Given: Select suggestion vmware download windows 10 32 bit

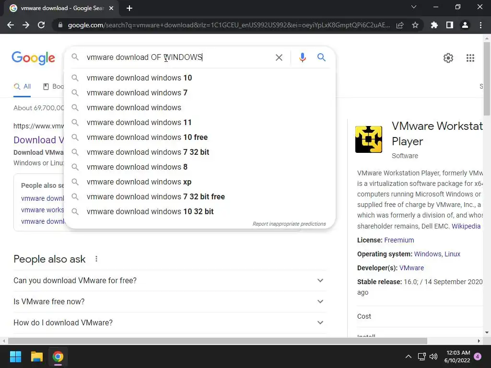Looking at the screenshot, I should [199, 211].
